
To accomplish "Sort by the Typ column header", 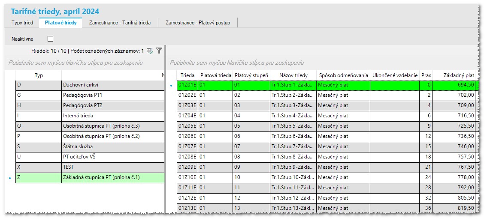I will coord(39,75).
